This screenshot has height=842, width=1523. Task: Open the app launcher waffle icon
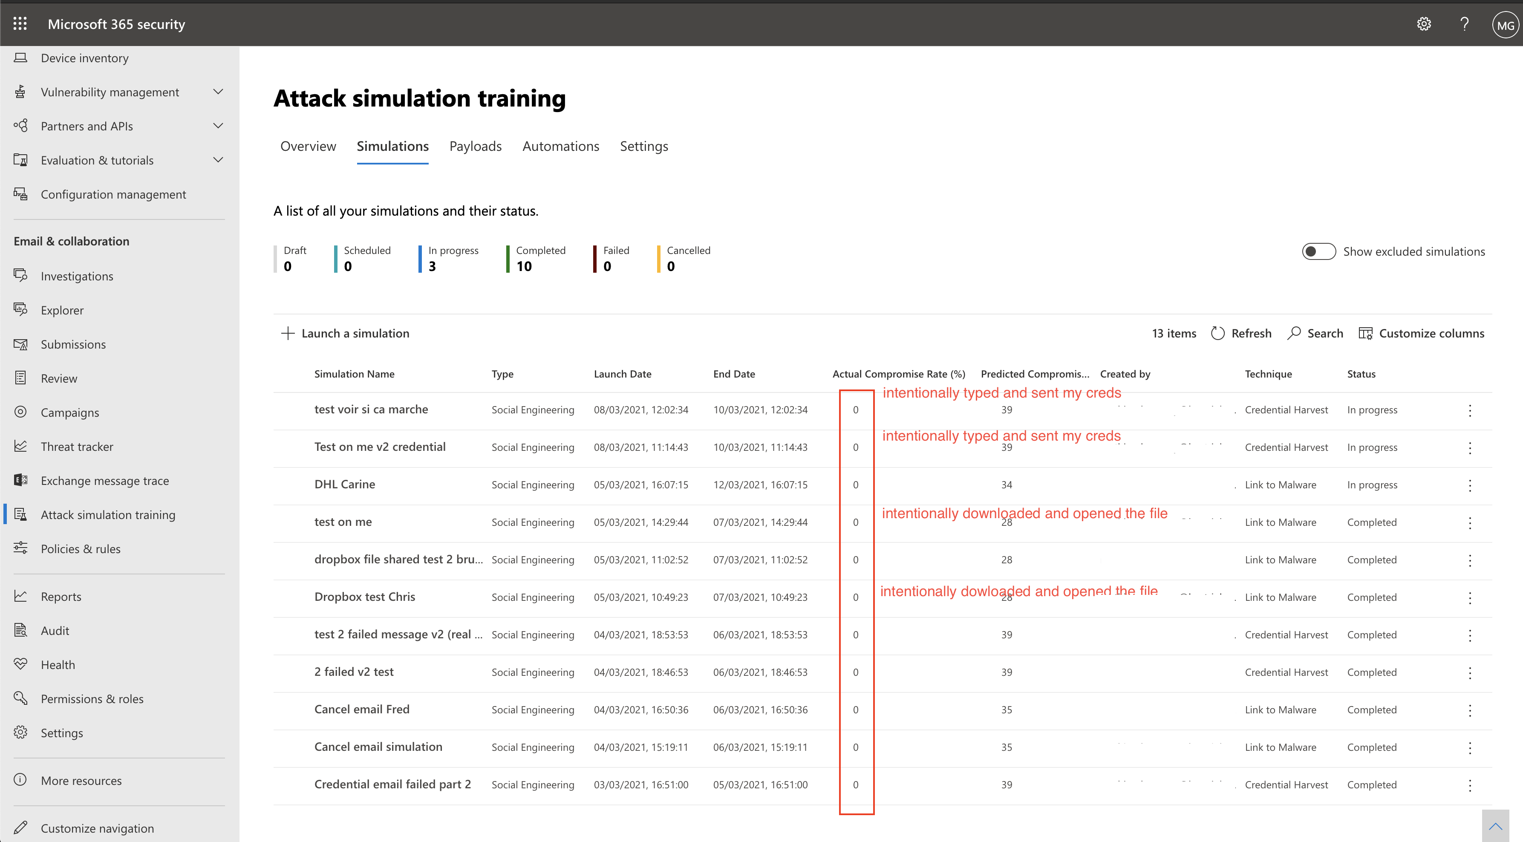(20, 24)
